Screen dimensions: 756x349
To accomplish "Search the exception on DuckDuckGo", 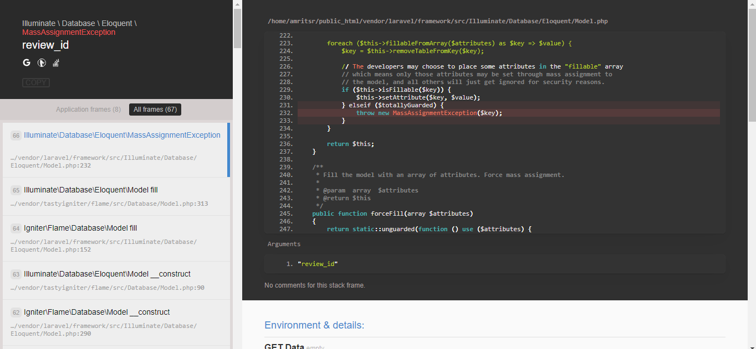I will [41, 62].
